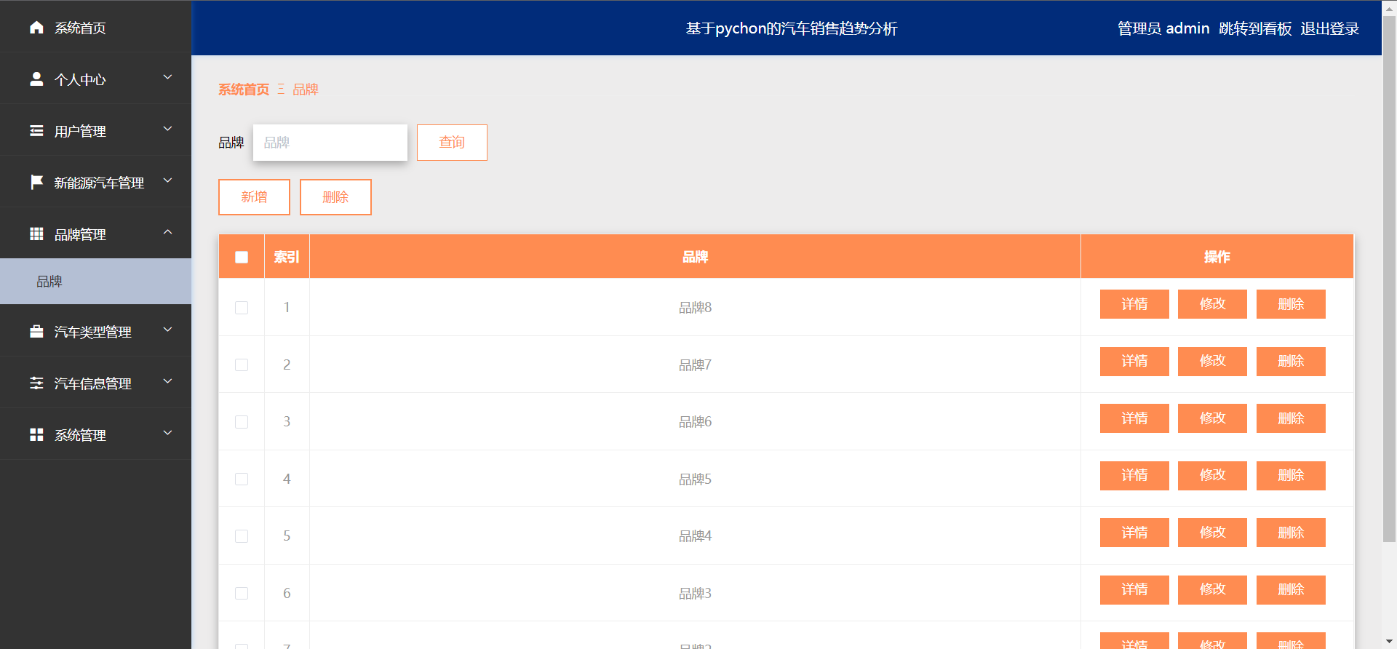This screenshot has height=649, width=1397.
Task: Click 修改 for 品牌3
Action: 1212,590
